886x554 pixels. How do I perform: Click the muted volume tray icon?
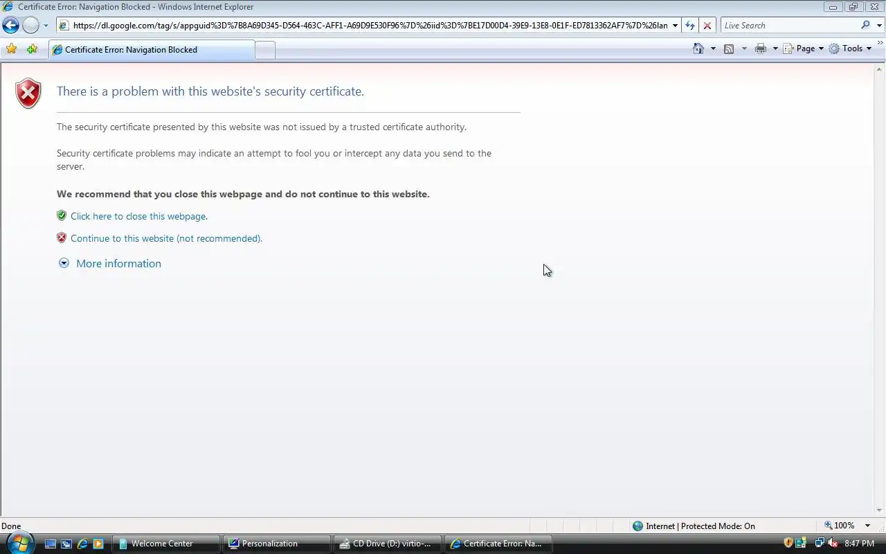(833, 543)
